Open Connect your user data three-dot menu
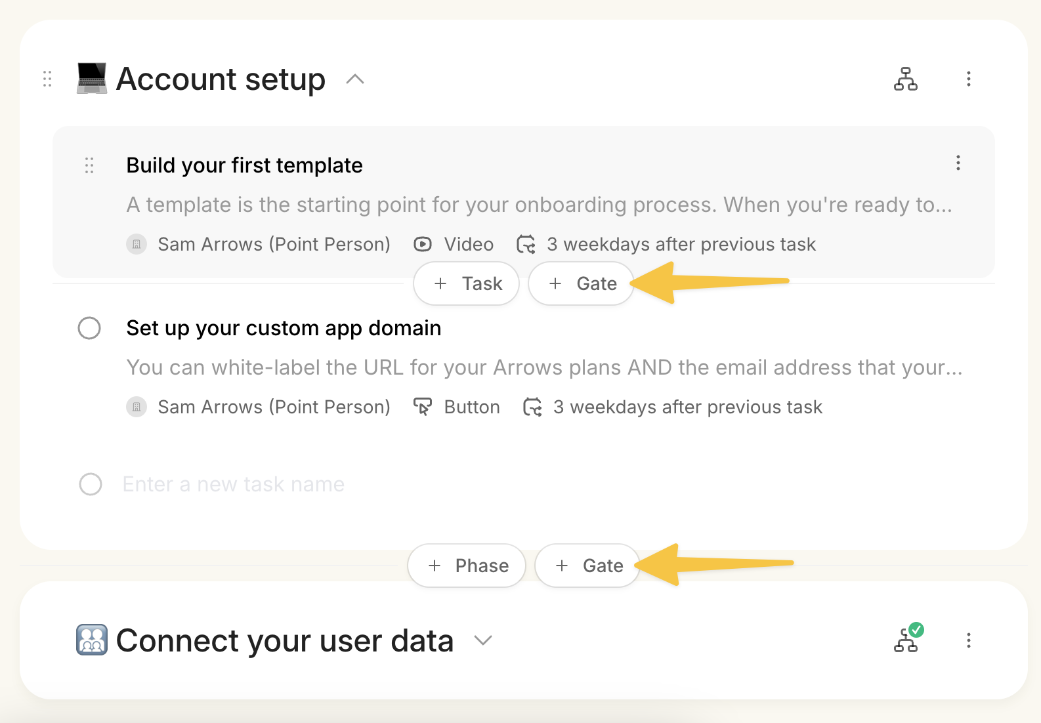The width and height of the screenshot is (1041, 723). [968, 640]
